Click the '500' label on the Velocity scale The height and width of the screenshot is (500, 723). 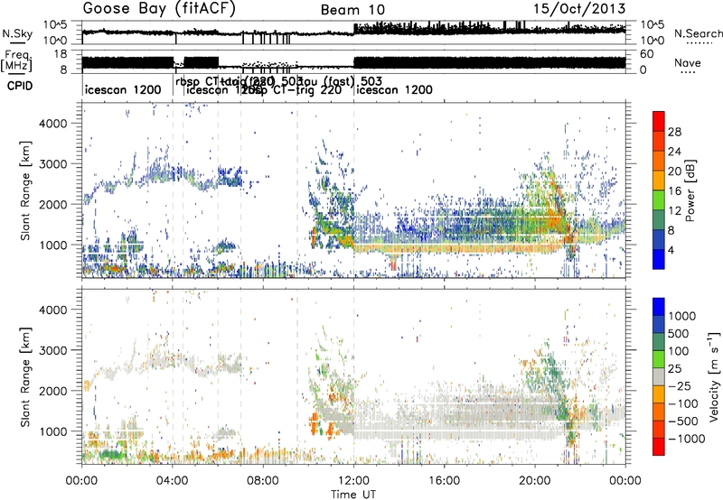pos(679,333)
